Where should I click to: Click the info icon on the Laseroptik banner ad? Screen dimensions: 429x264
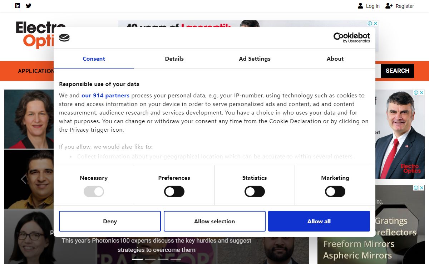(370, 24)
